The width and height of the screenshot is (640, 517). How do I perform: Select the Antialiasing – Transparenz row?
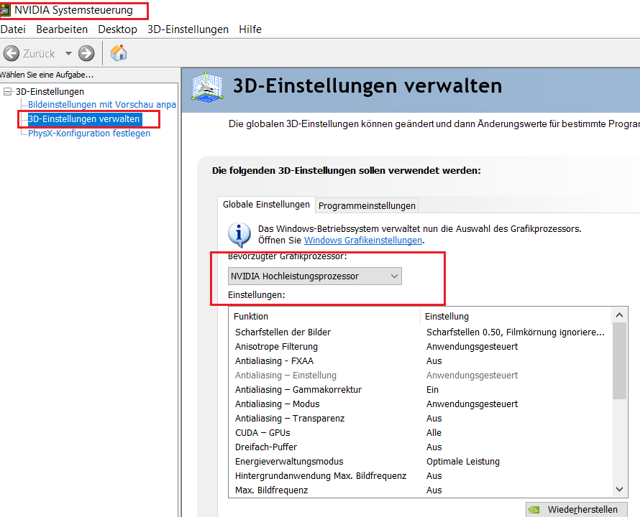[x=421, y=419]
